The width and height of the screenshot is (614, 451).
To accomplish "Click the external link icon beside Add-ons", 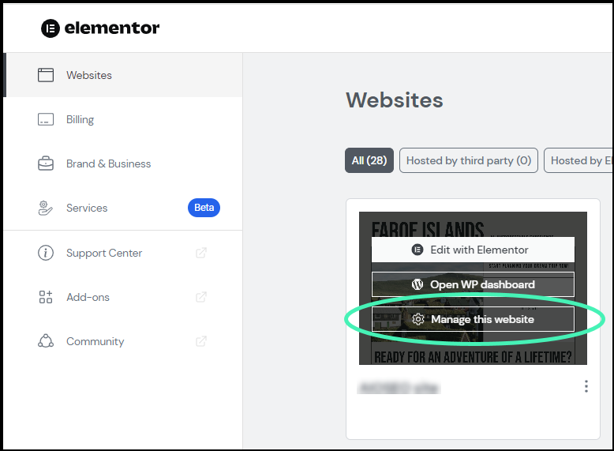I will [201, 297].
